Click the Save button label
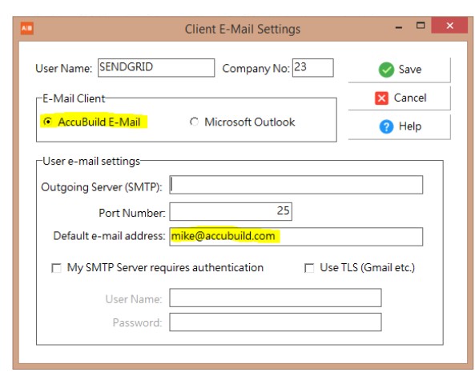 [x=410, y=70]
